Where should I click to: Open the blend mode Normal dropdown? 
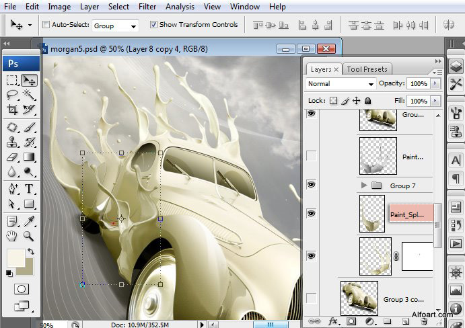click(x=341, y=84)
